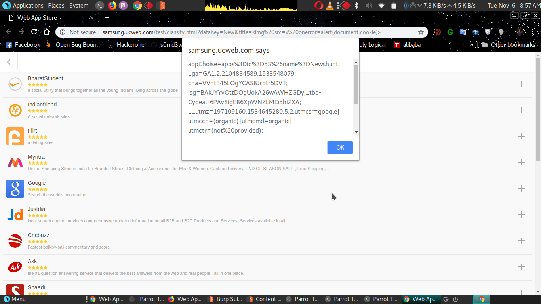Open the bottom-panel Menu button
Viewport: 541px width, 304px height.
tap(15, 299)
